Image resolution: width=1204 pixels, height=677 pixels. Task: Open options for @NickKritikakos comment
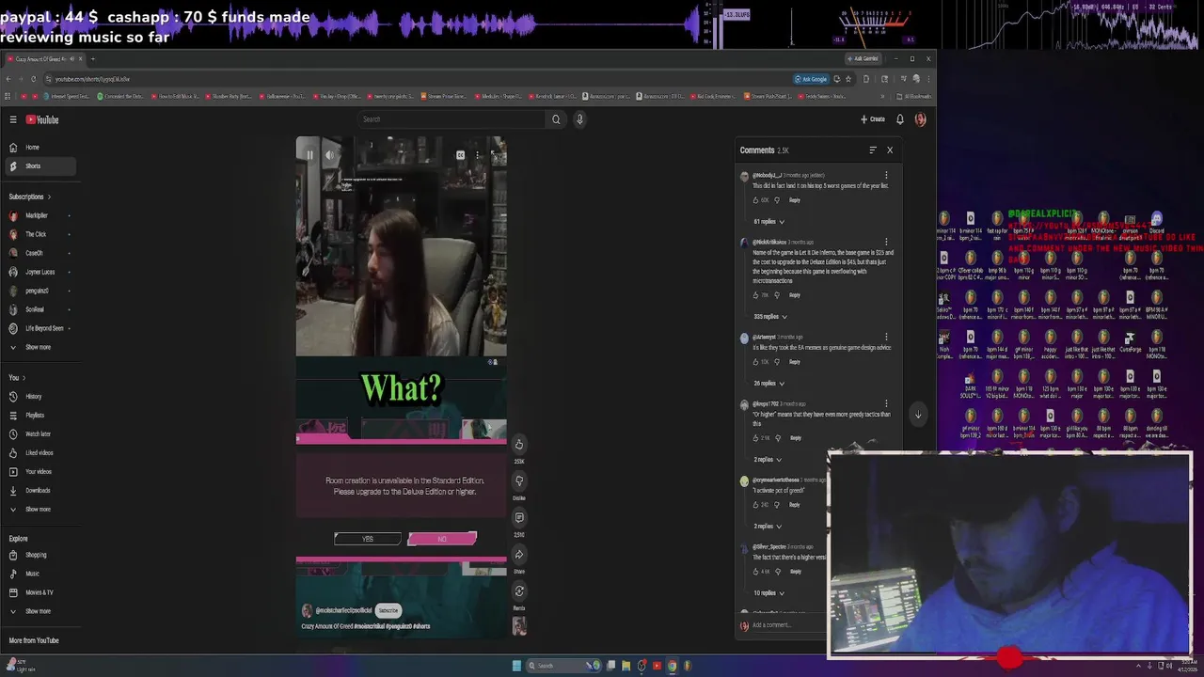(x=886, y=243)
